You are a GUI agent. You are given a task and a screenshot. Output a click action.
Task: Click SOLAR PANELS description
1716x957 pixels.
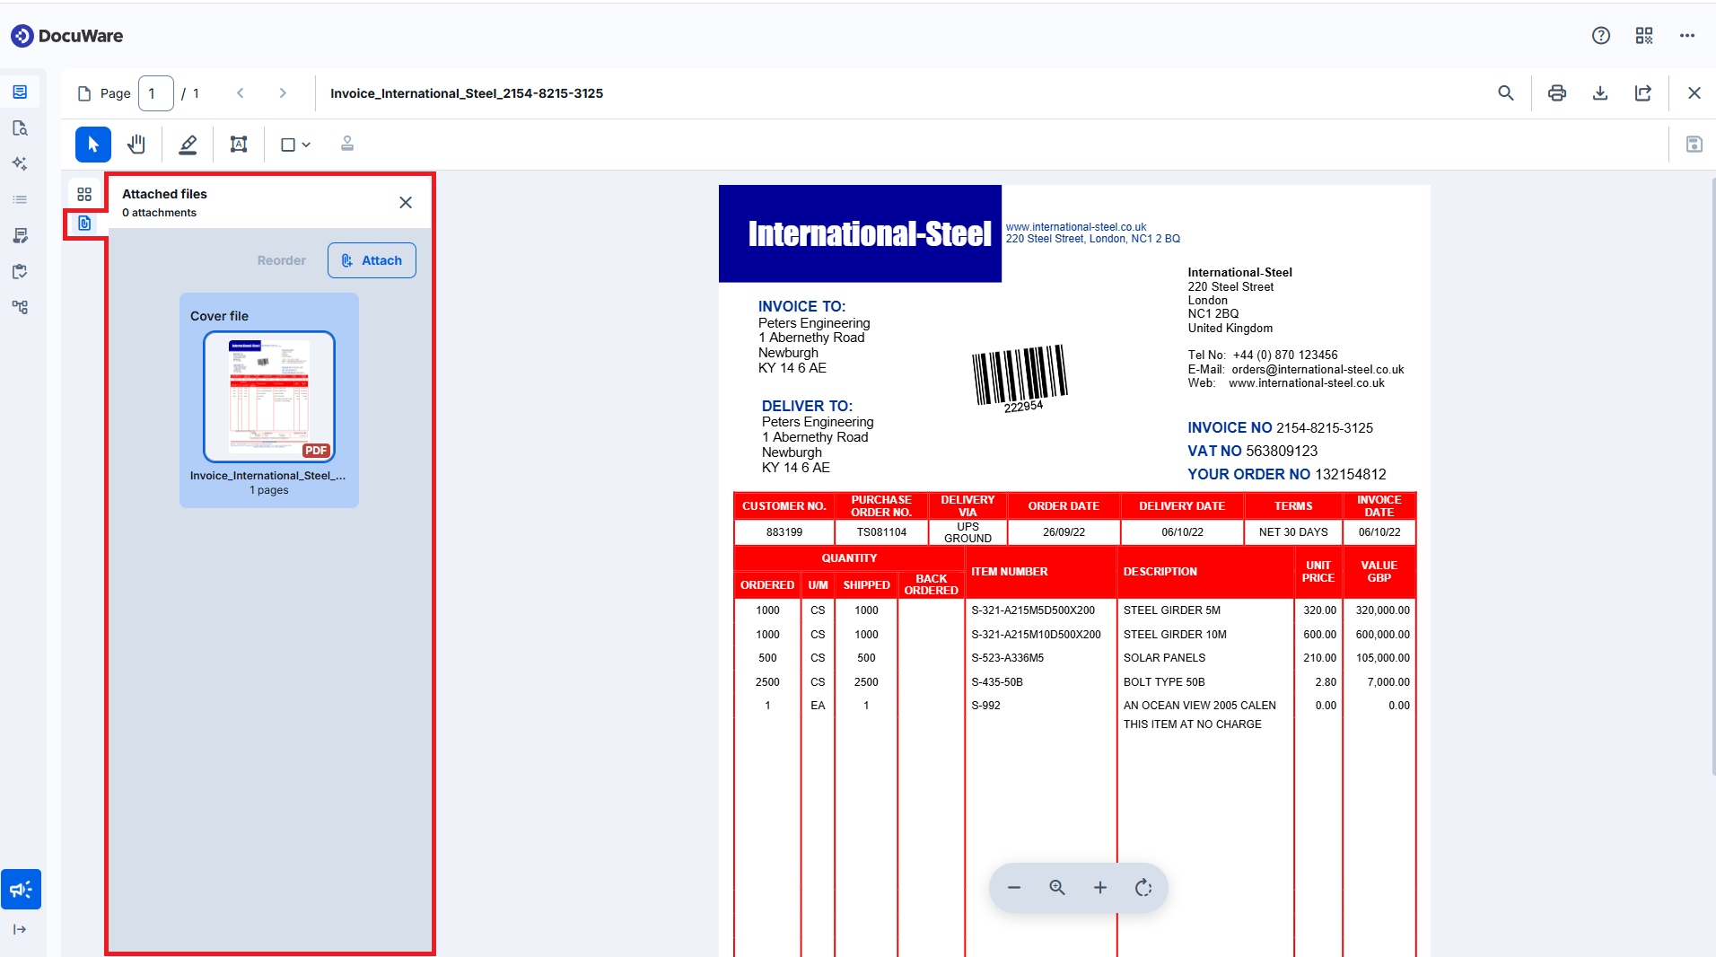tap(1164, 658)
